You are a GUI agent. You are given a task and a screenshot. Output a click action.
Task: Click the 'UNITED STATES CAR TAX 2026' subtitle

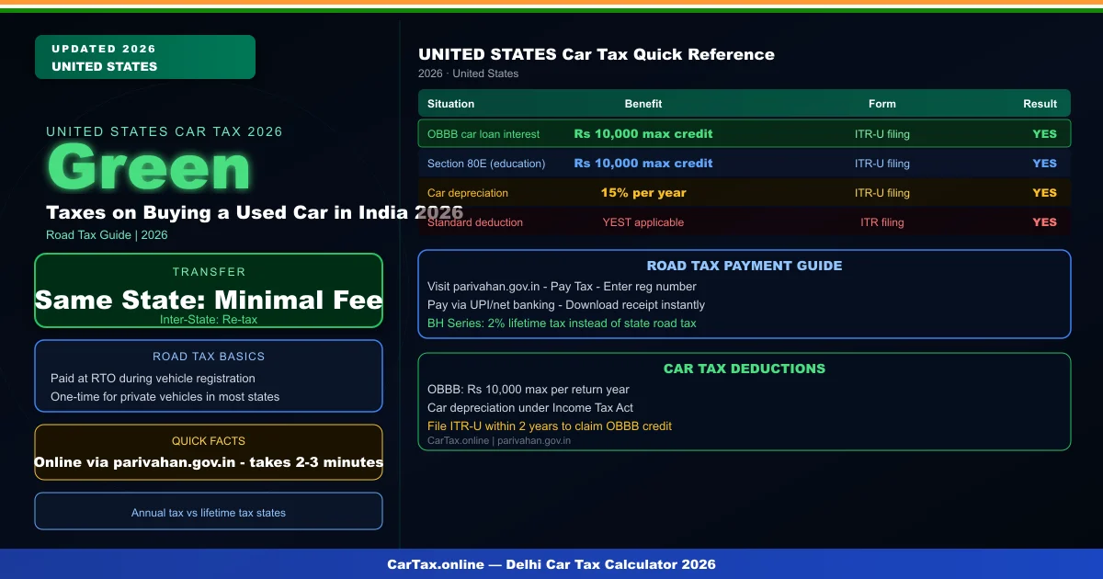165,131
